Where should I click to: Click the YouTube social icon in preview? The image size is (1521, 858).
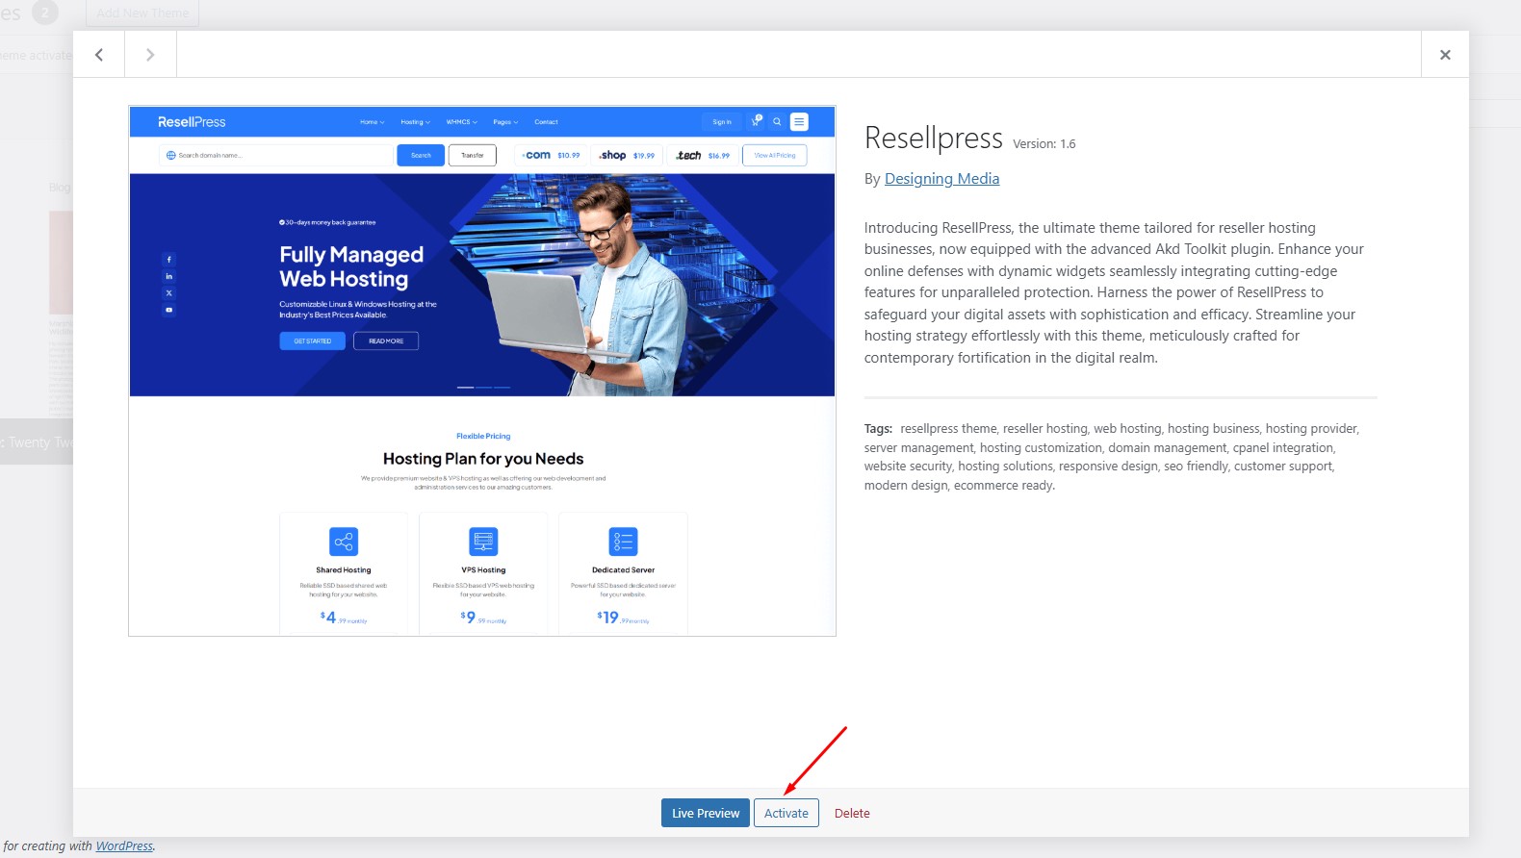(169, 310)
